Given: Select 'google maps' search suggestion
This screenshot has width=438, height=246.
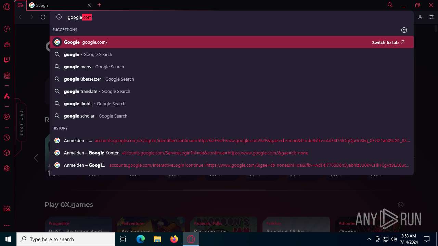Looking at the screenshot, I should tap(232, 67).
